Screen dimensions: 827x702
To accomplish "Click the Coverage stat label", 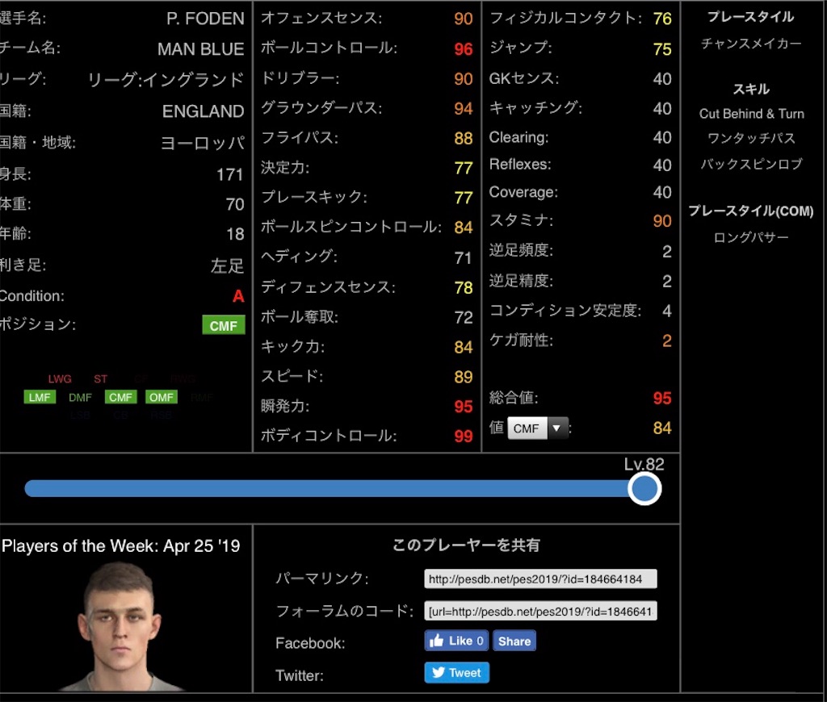I will point(523,192).
